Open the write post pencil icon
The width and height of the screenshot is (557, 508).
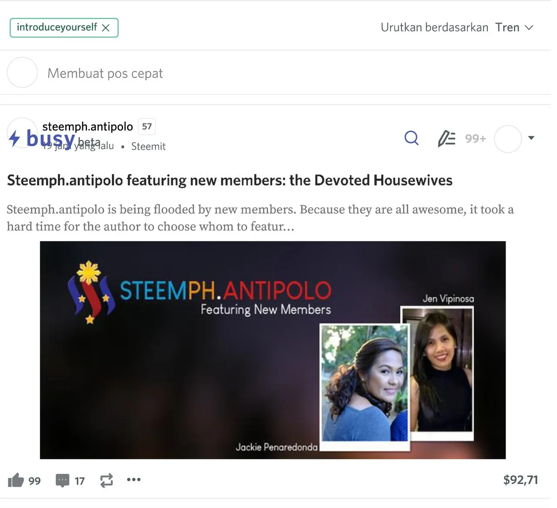[446, 139]
